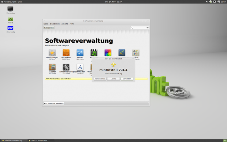Open the Ansicht menu
The height and width of the screenshot is (142, 227).
pos(64,24)
